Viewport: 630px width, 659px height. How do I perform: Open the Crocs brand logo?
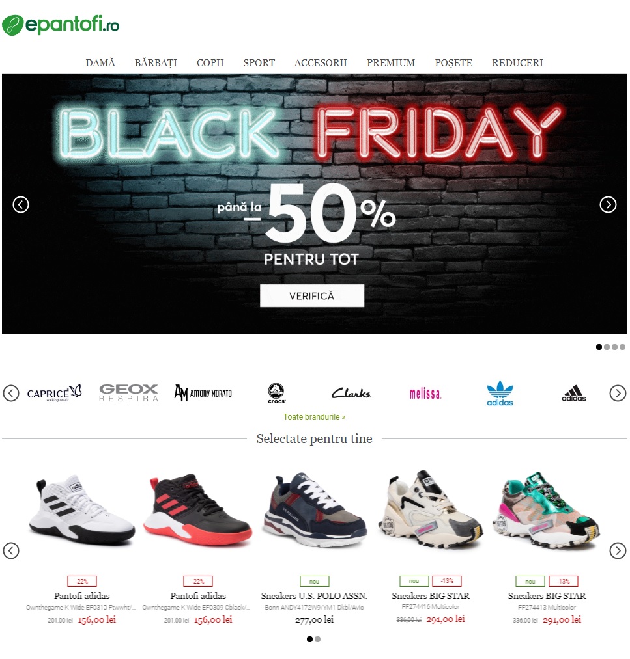point(276,394)
